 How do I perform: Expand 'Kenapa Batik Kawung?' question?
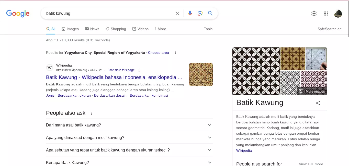[129, 162]
